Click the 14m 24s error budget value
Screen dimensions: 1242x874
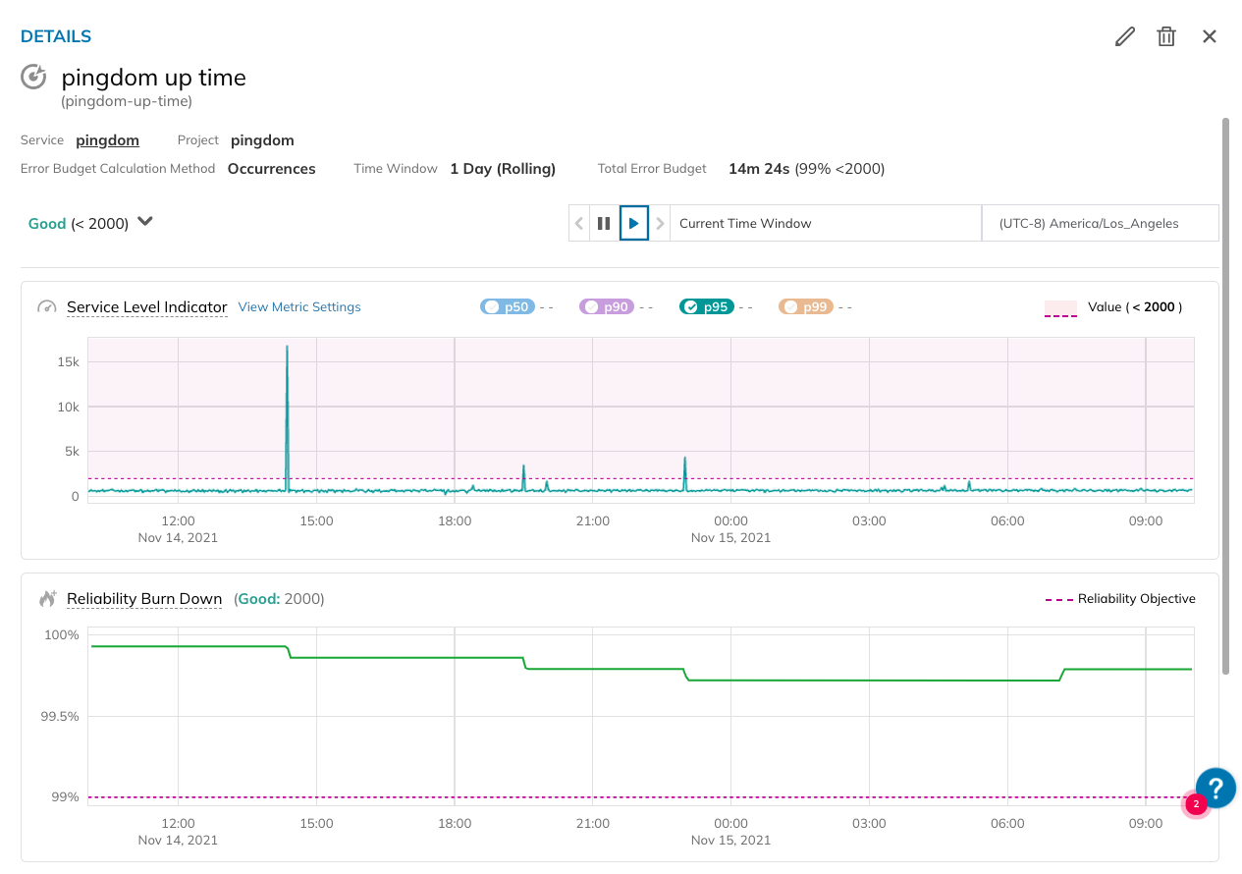click(759, 169)
